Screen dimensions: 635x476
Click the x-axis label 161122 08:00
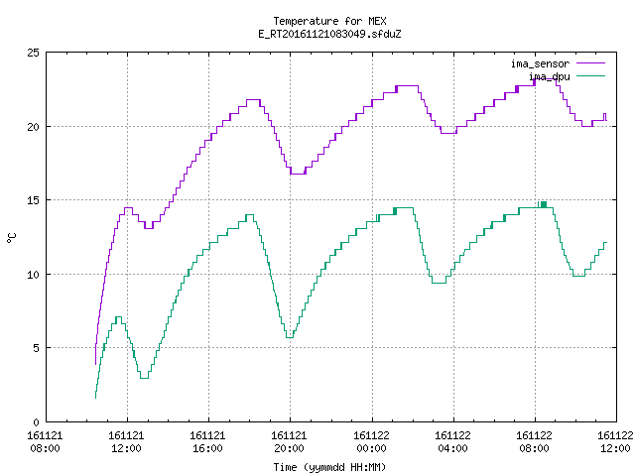click(x=534, y=442)
